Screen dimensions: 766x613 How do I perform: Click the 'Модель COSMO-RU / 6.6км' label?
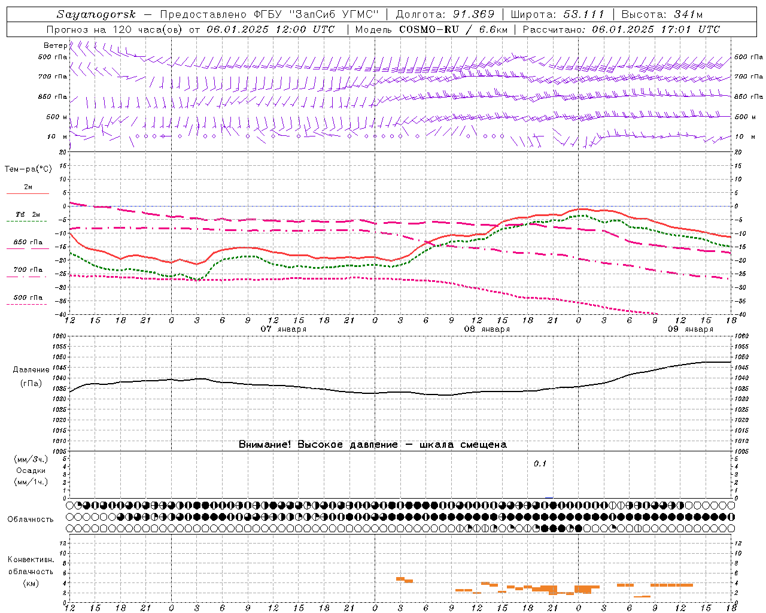pyautogui.click(x=431, y=29)
